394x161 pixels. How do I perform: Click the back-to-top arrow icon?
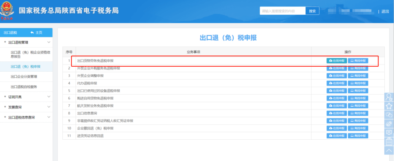click(x=389, y=150)
